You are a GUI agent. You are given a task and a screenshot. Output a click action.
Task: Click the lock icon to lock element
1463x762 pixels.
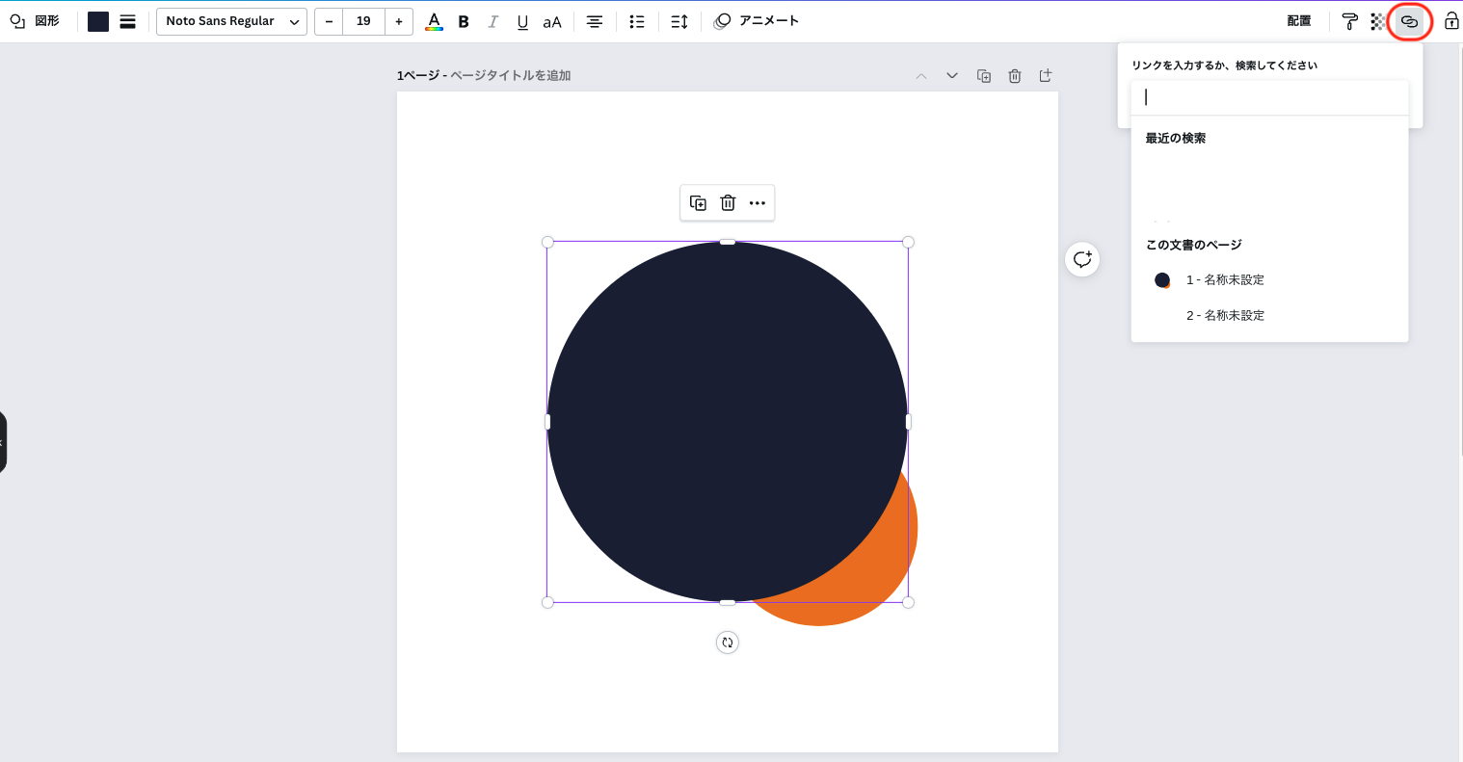pyautogui.click(x=1450, y=20)
